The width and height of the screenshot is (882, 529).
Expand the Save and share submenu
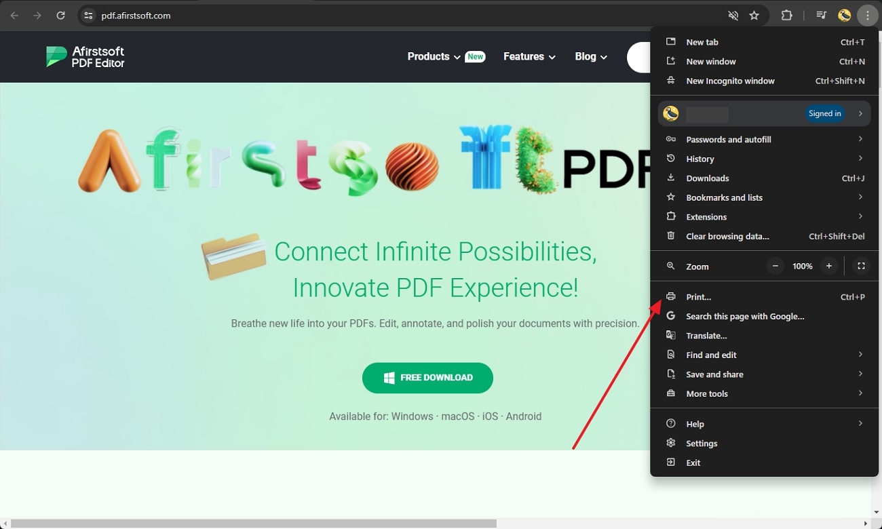[764, 374]
